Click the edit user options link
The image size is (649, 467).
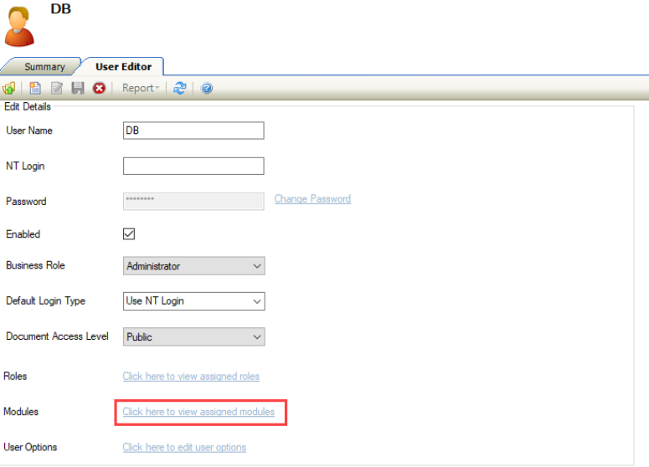pyautogui.click(x=184, y=447)
